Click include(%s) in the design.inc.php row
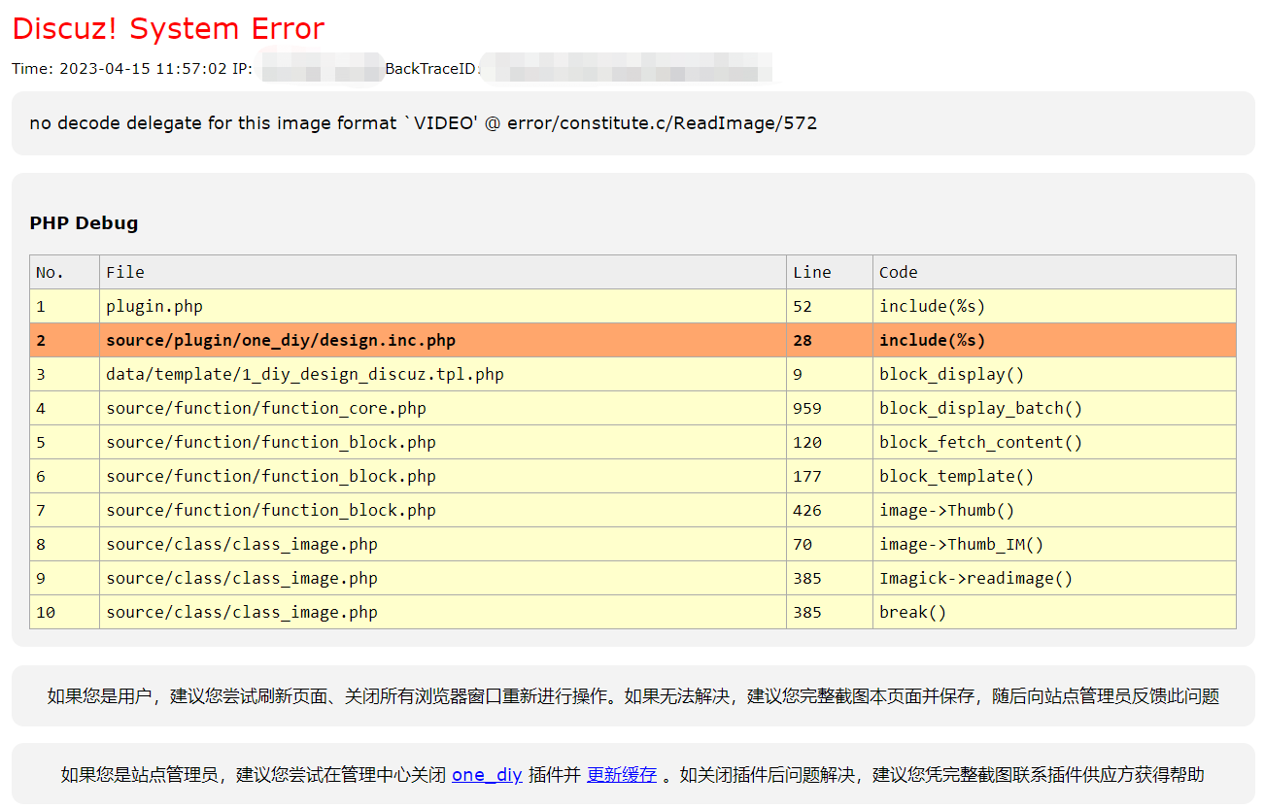 (1054, 340)
